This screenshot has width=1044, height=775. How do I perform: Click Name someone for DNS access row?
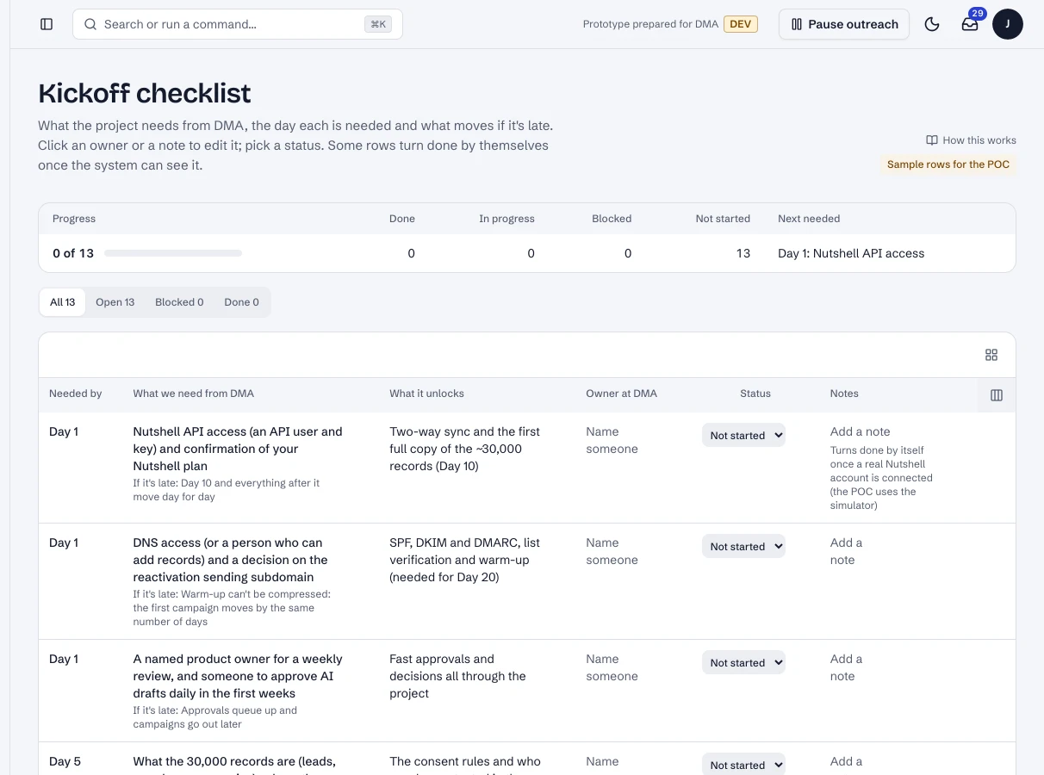612,551
